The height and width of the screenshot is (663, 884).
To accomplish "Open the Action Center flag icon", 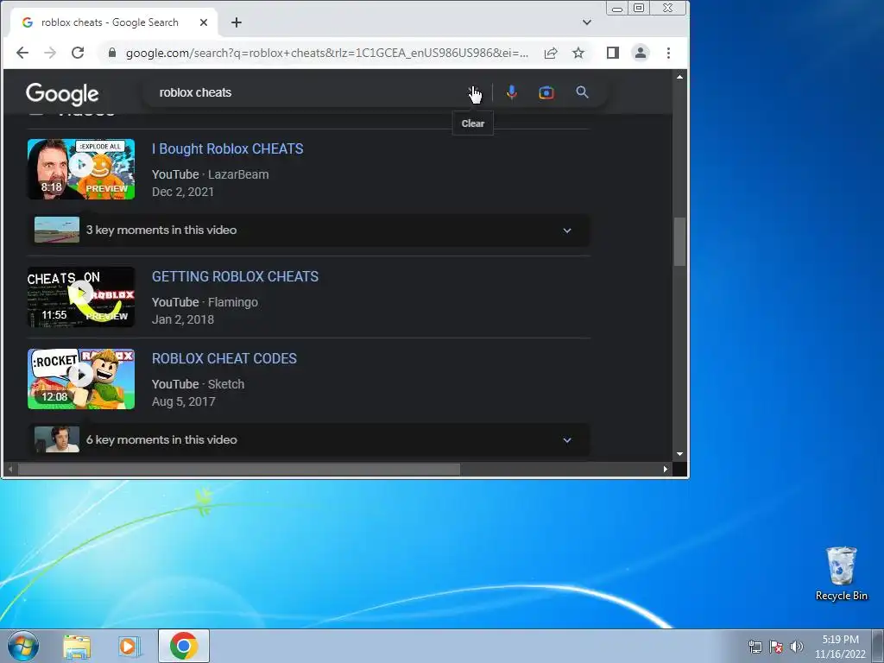I will [x=776, y=647].
